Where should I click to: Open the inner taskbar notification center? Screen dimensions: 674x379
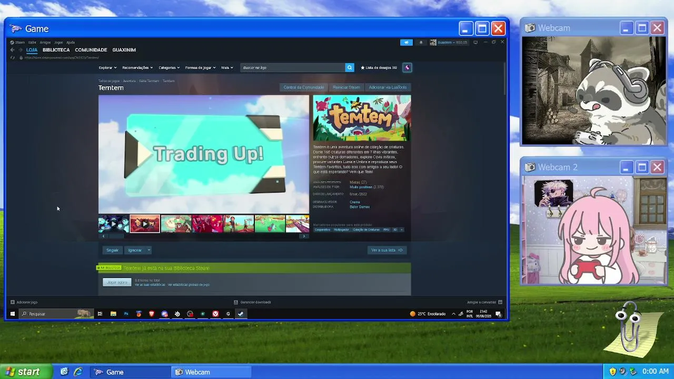click(498, 314)
